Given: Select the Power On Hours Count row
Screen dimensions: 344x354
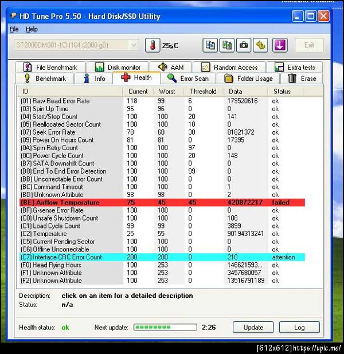Looking at the screenshot, I should pyautogui.click(x=162, y=140).
